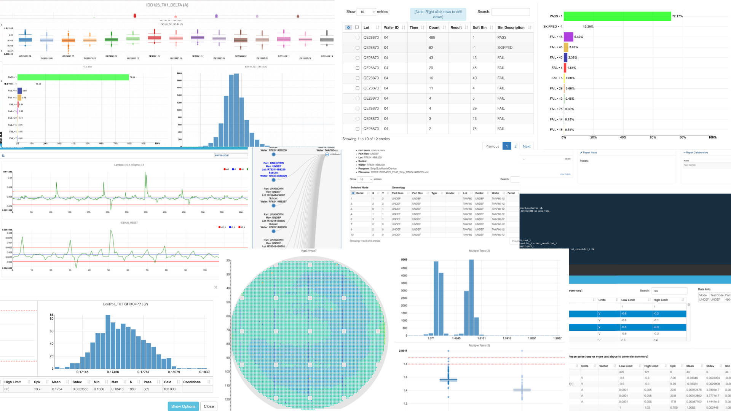
Task: Click the red ucl legend dot in the ewma chart
Action: [x=225, y=169]
